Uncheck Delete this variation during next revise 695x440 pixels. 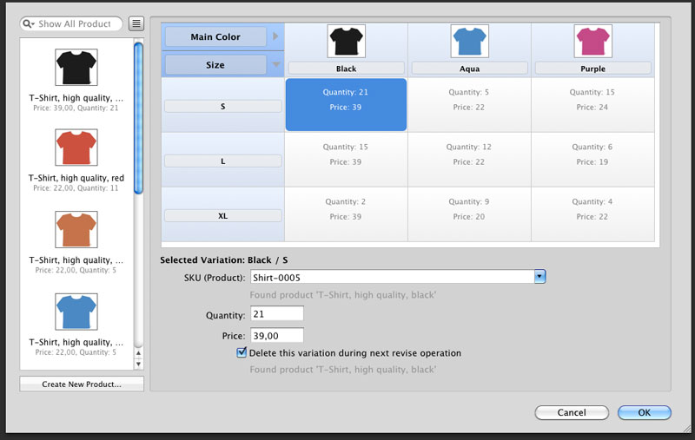click(242, 352)
